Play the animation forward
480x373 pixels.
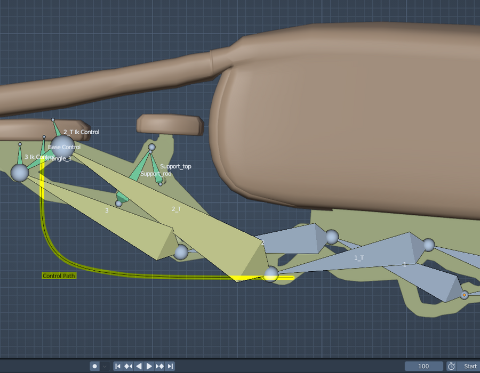click(x=149, y=366)
